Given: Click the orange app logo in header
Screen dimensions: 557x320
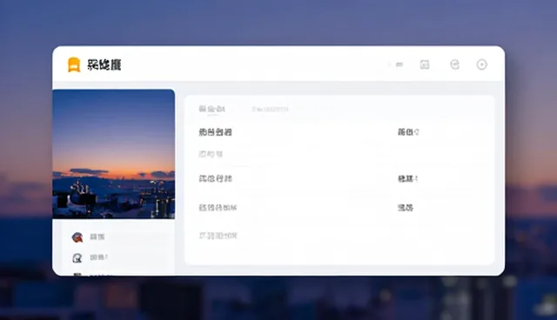Looking at the screenshot, I should pos(74,65).
